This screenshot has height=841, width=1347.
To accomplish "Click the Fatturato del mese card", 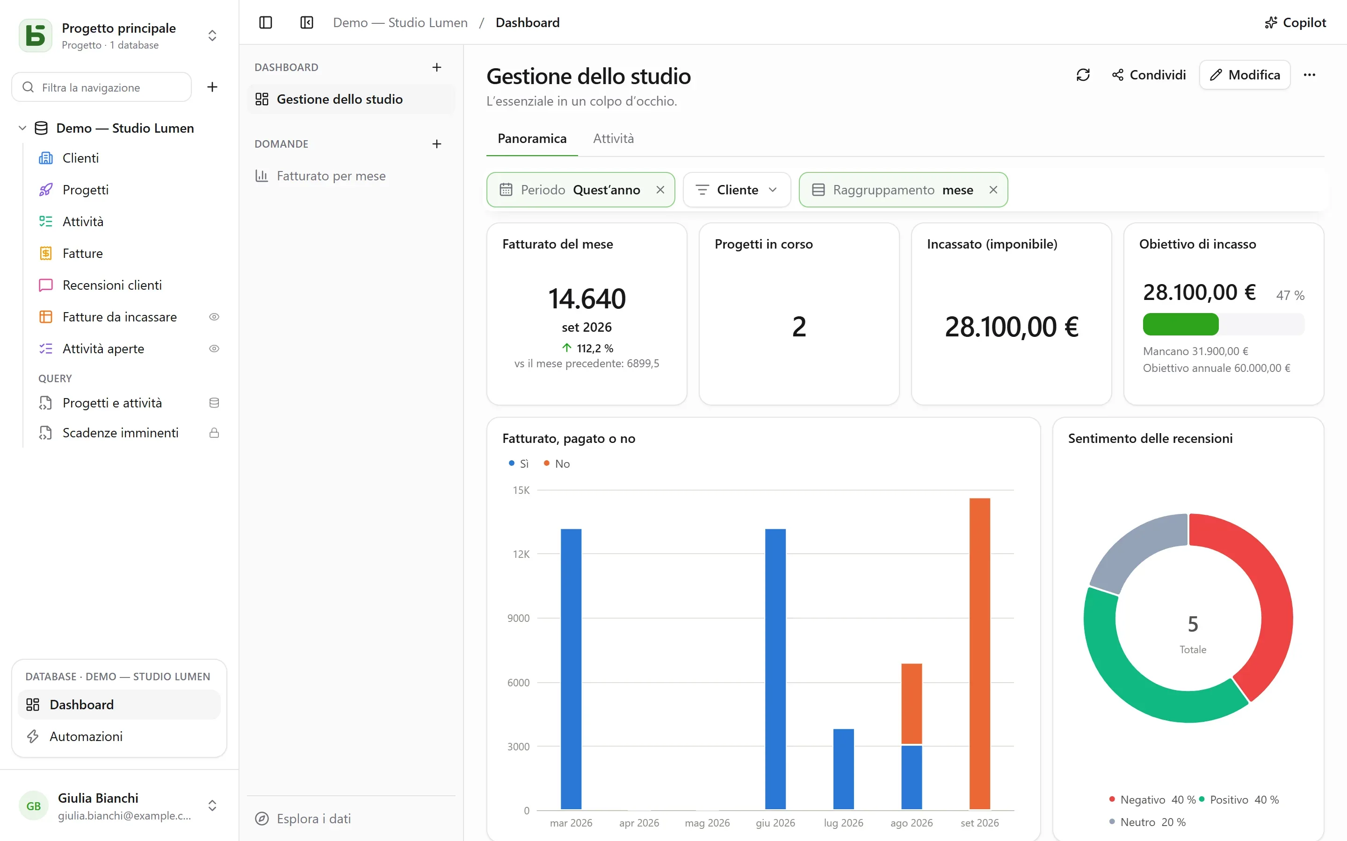I will (x=587, y=314).
